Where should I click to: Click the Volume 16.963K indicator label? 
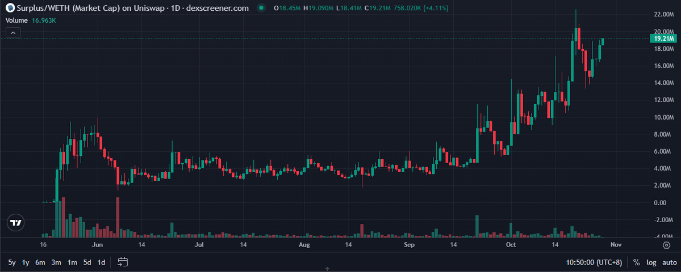31,20
